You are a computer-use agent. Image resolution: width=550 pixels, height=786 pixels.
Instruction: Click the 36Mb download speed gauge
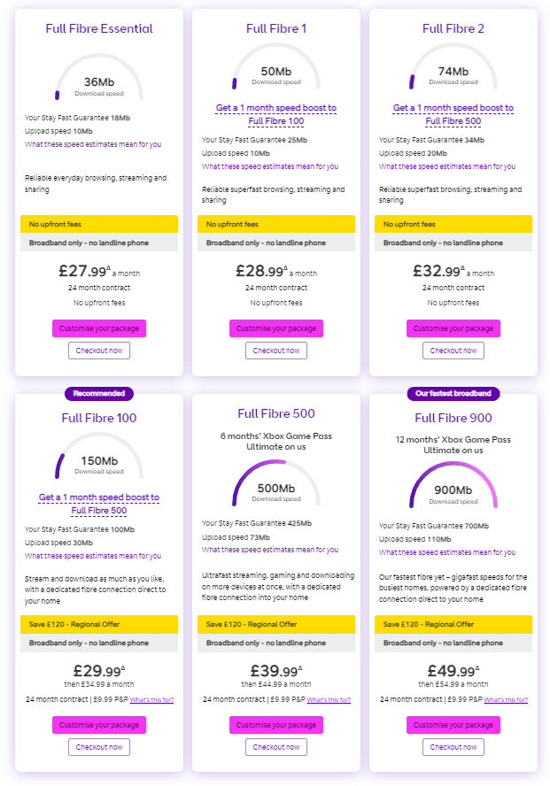(99, 77)
